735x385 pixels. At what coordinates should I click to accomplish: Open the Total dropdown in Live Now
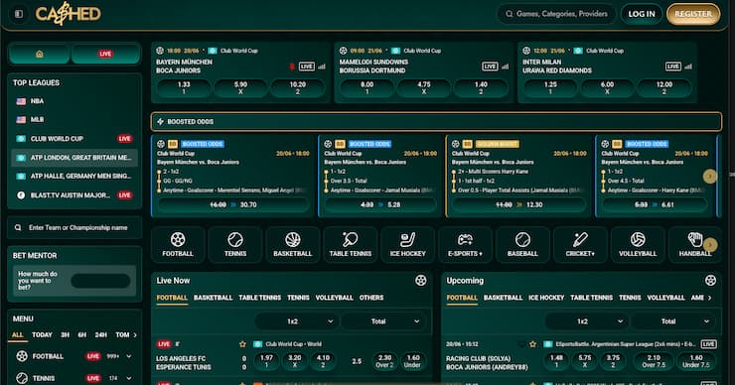(383, 321)
